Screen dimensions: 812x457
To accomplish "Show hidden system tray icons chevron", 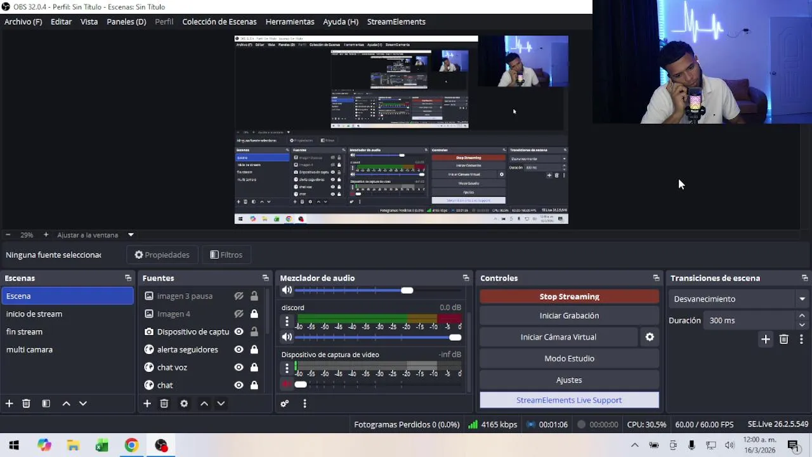I will [634, 445].
